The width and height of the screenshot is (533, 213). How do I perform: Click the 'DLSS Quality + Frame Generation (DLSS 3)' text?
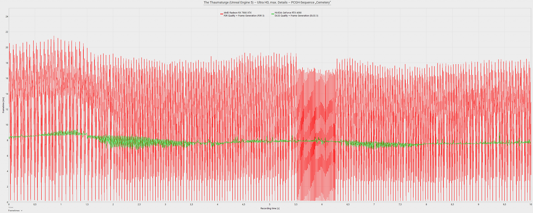pos(296,16)
